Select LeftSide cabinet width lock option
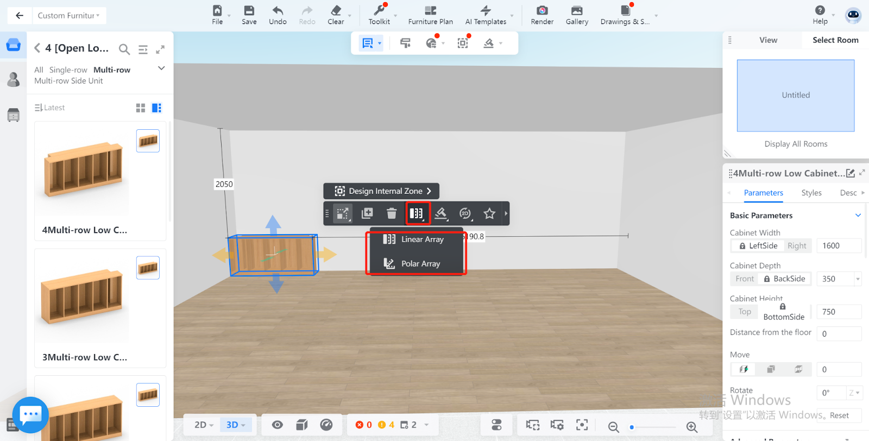This screenshot has height=441, width=869. tap(758, 246)
